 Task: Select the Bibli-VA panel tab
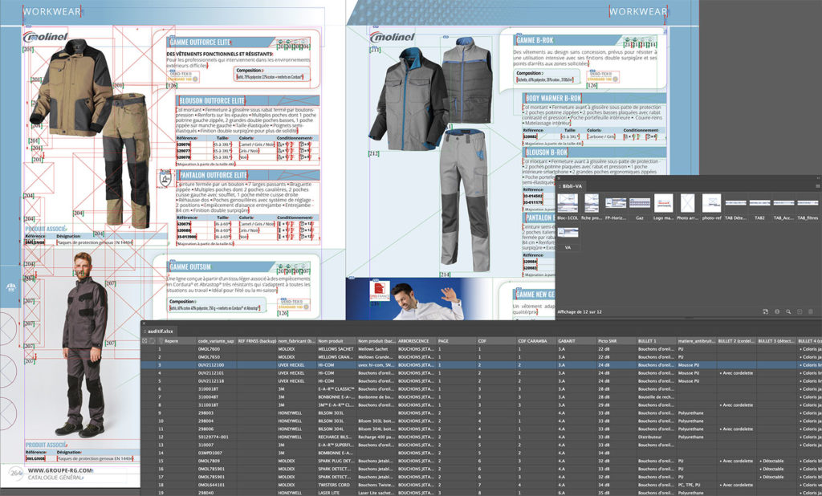pos(572,186)
